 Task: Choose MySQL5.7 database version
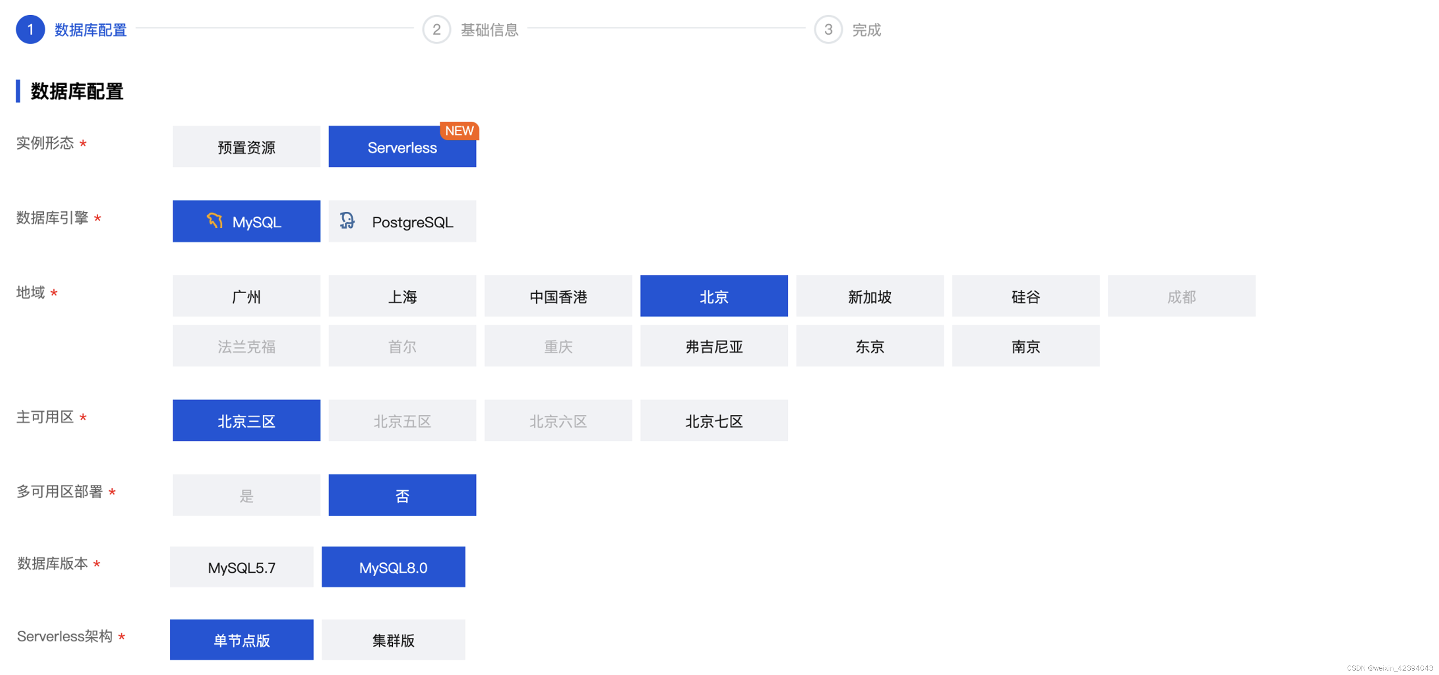point(241,567)
